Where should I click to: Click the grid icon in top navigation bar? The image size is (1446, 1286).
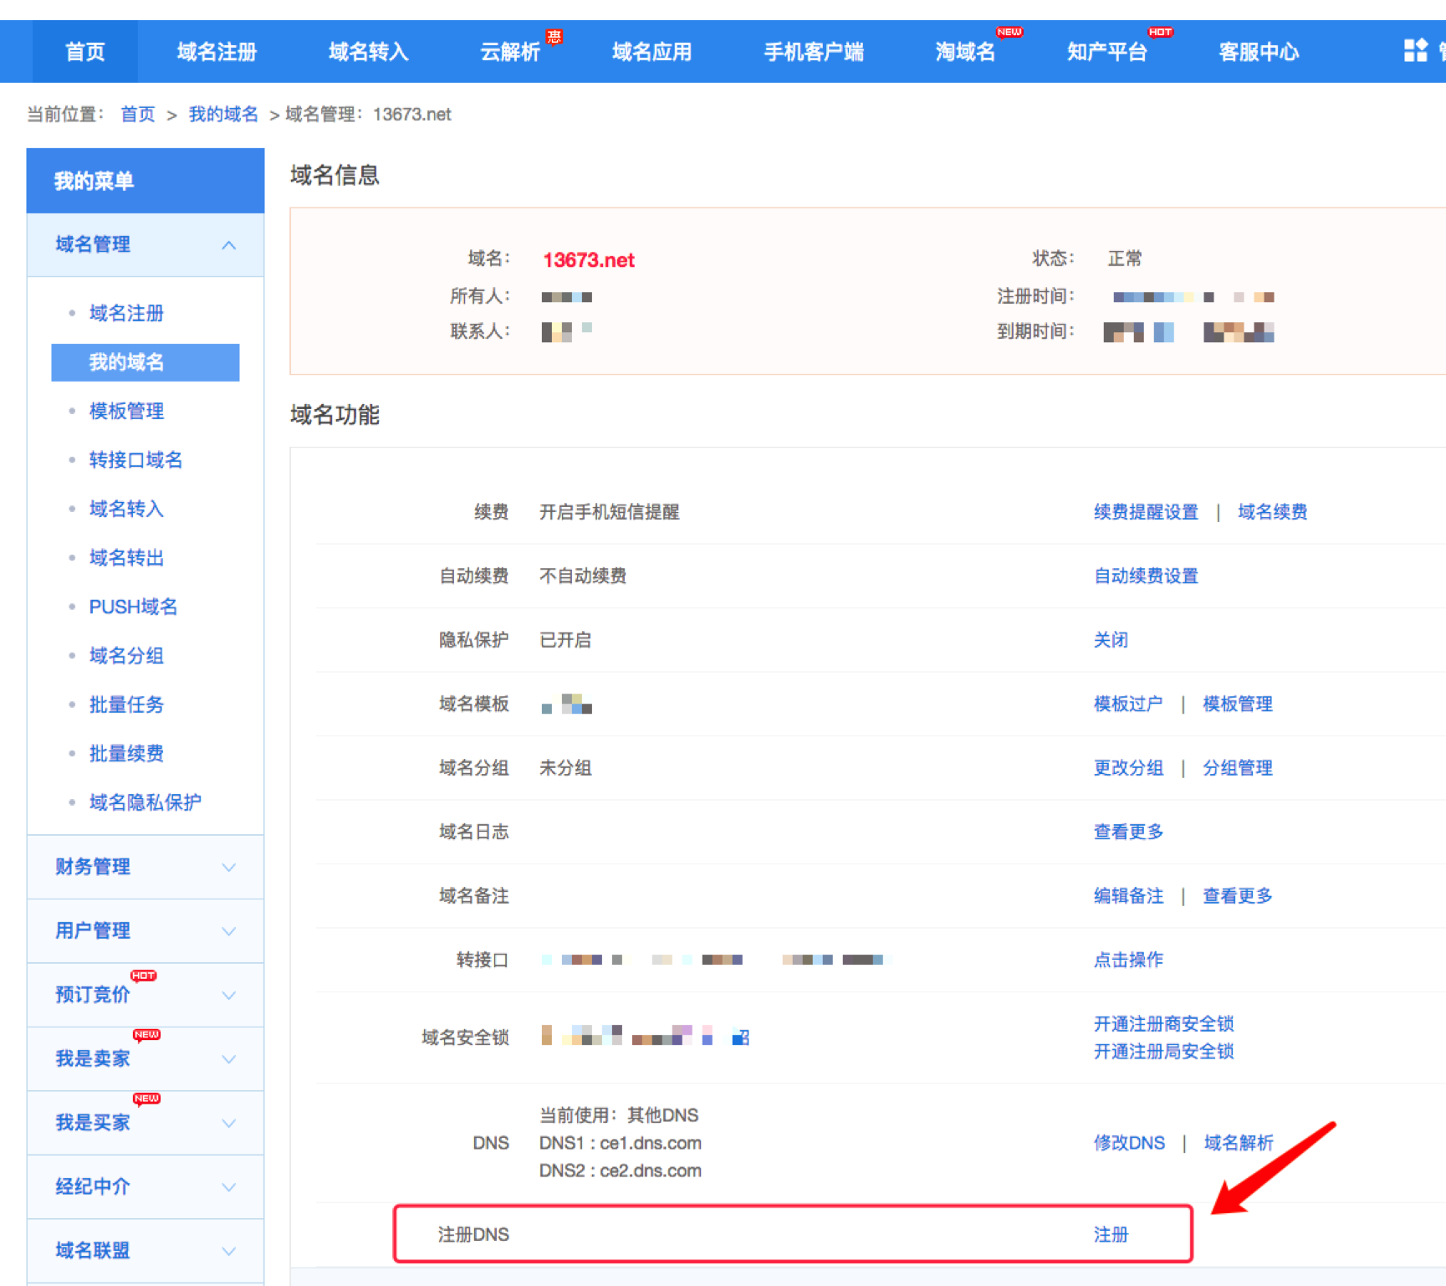point(1415,50)
